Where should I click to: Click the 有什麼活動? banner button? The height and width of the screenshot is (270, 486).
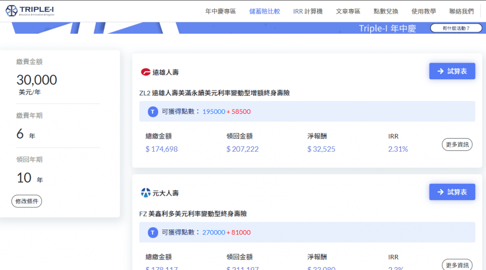tap(456, 28)
